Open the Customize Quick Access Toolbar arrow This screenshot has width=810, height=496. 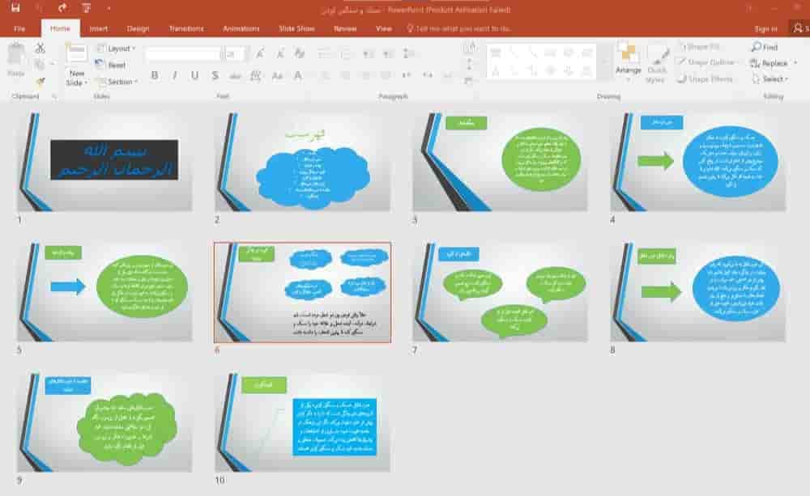tap(109, 8)
